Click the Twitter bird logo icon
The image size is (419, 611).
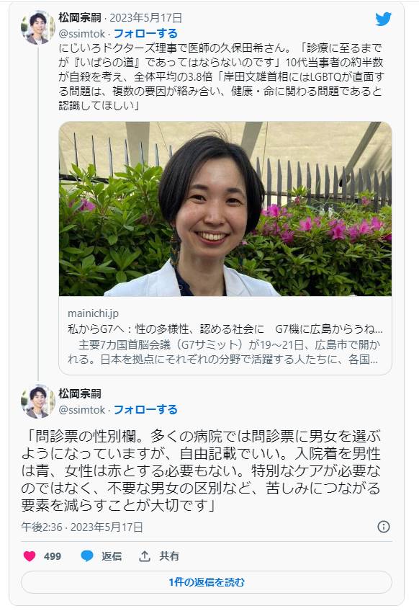383,19
